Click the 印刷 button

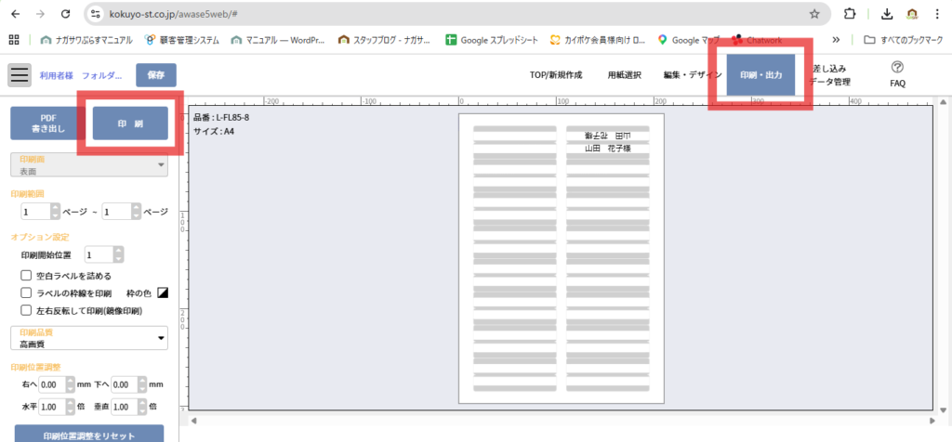130,123
